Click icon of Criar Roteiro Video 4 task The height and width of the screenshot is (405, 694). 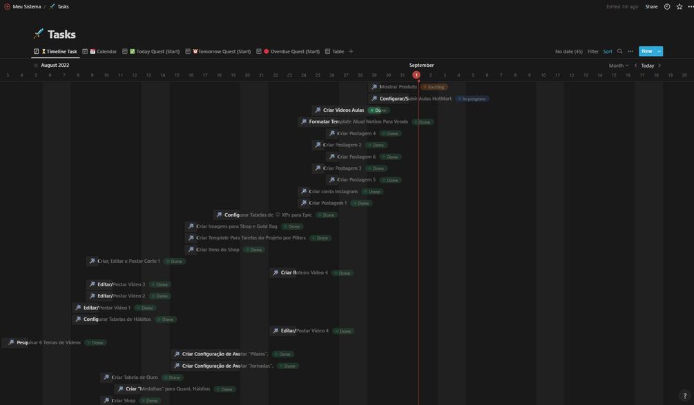click(276, 273)
